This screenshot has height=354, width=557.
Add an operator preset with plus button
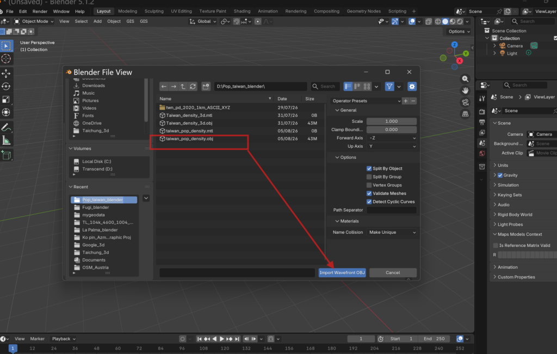coord(406,101)
